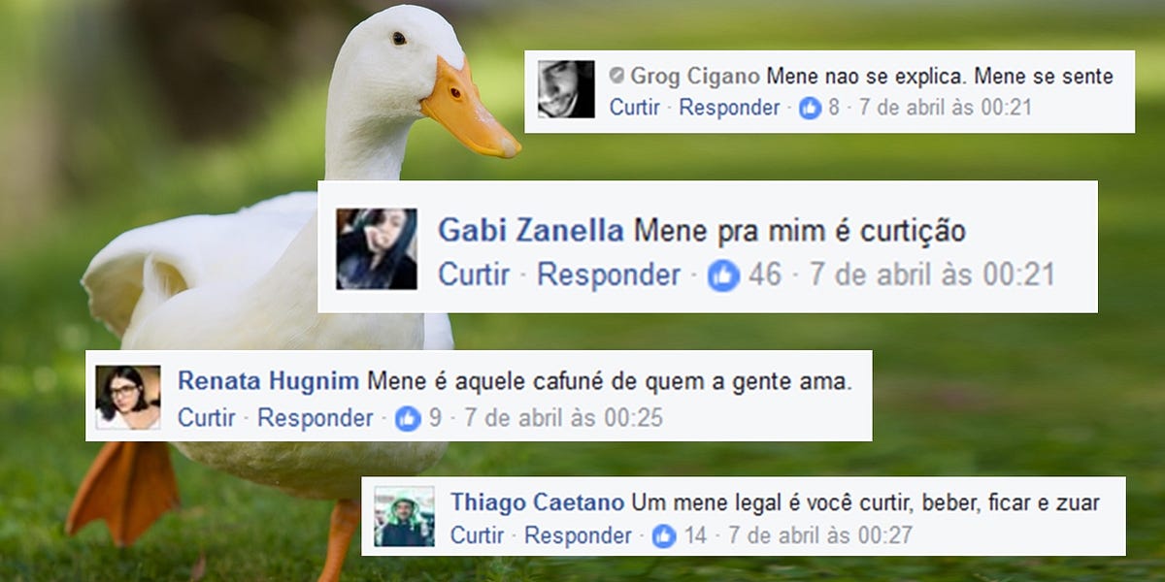Click the 7 de abril às 00:25 timestamp
The height and width of the screenshot is (582, 1165).
563,419
